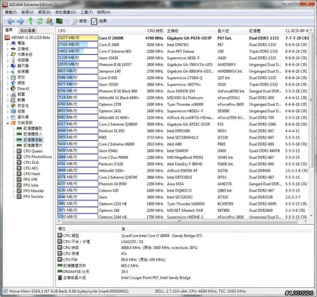Select the Xeon X5550 row

(183, 85)
